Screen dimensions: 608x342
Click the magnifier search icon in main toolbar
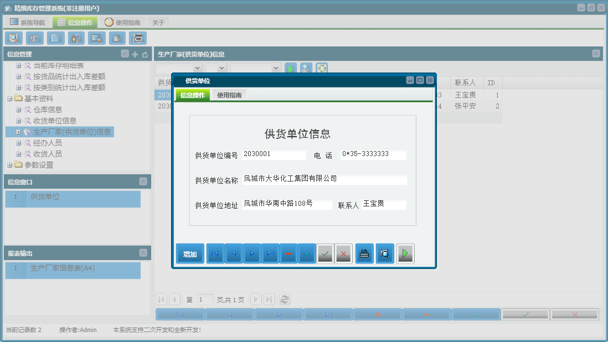click(x=14, y=38)
